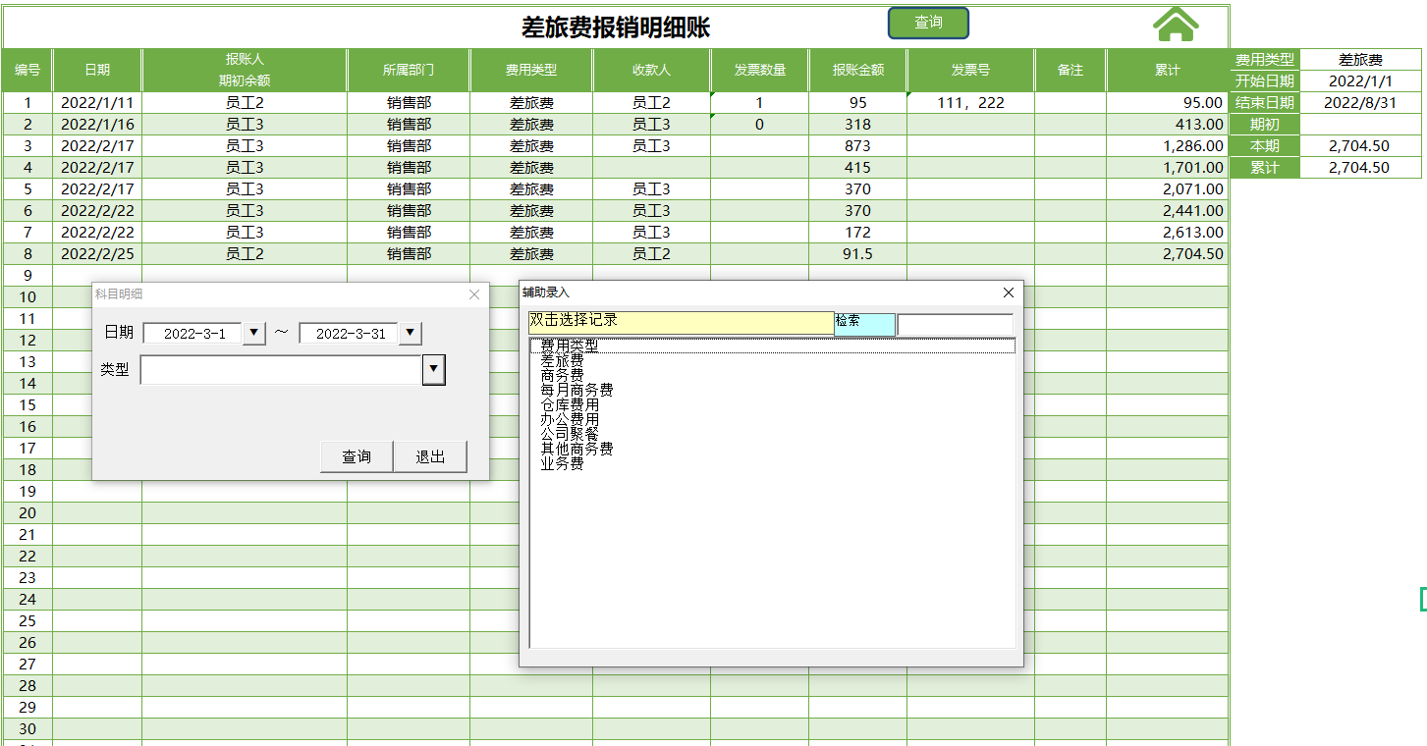Click the 查询 button beside the sheet title
Screen dimensions: 1427x746
(x=928, y=23)
